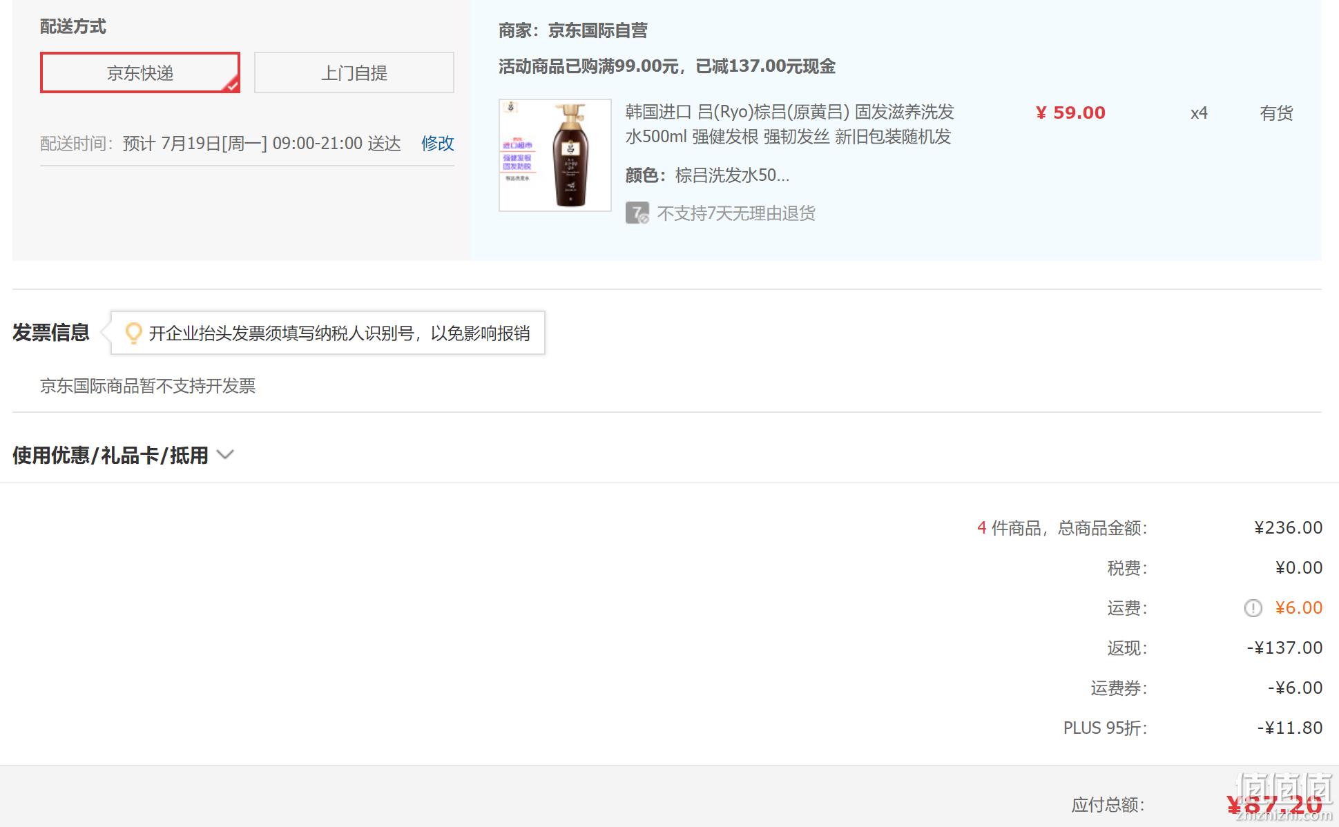Click the 配送时间 estimated delivery text
This screenshot has height=827, width=1339.
click(x=221, y=144)
